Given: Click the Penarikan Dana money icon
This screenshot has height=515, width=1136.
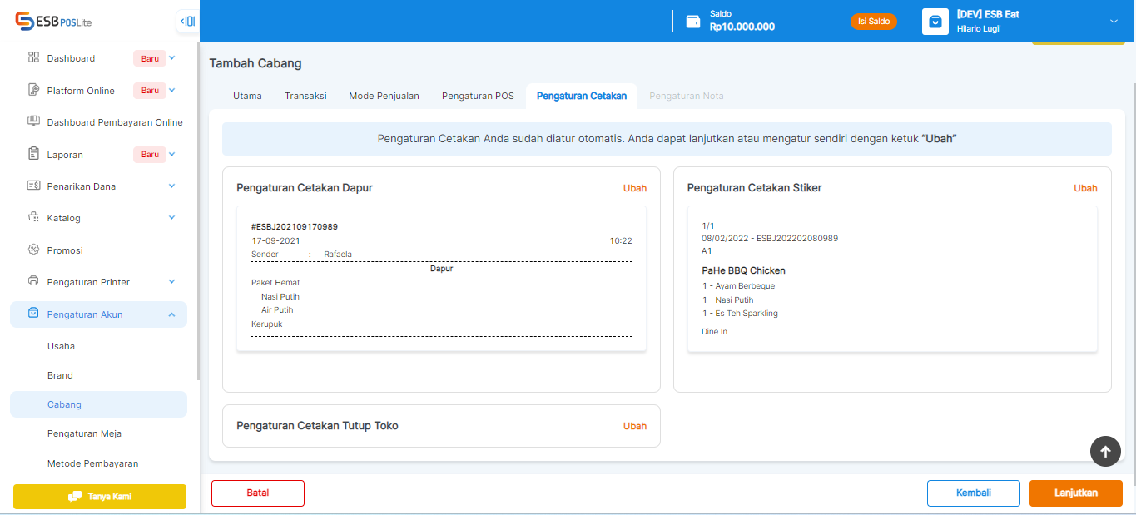Looking at the screenshot, I should pos(33,186).
